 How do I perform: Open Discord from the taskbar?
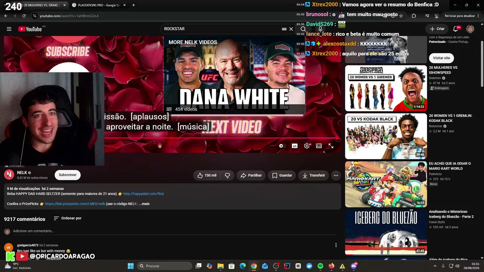pos(354,266)
